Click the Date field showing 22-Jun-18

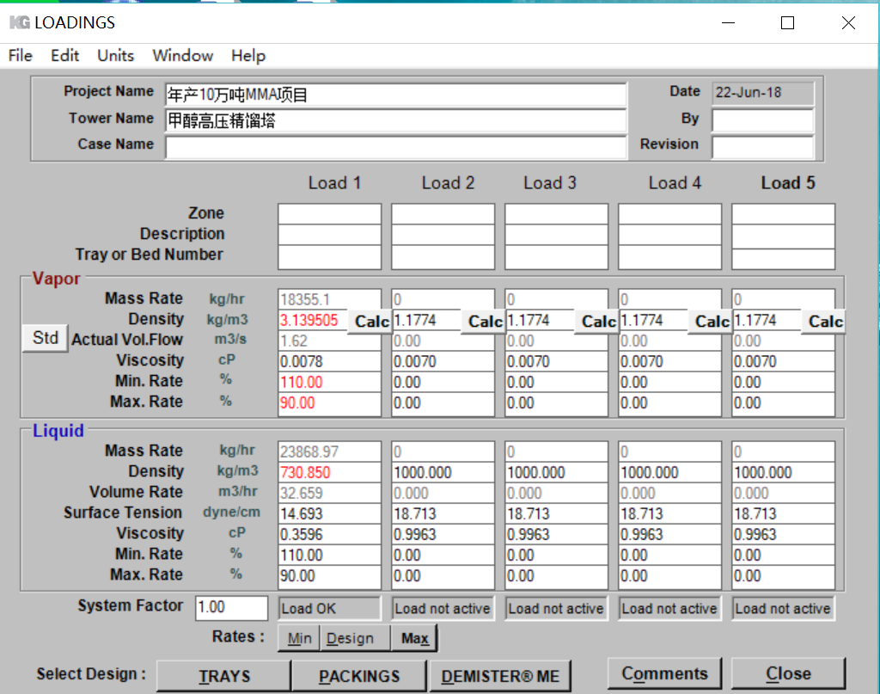pos(763,93)
